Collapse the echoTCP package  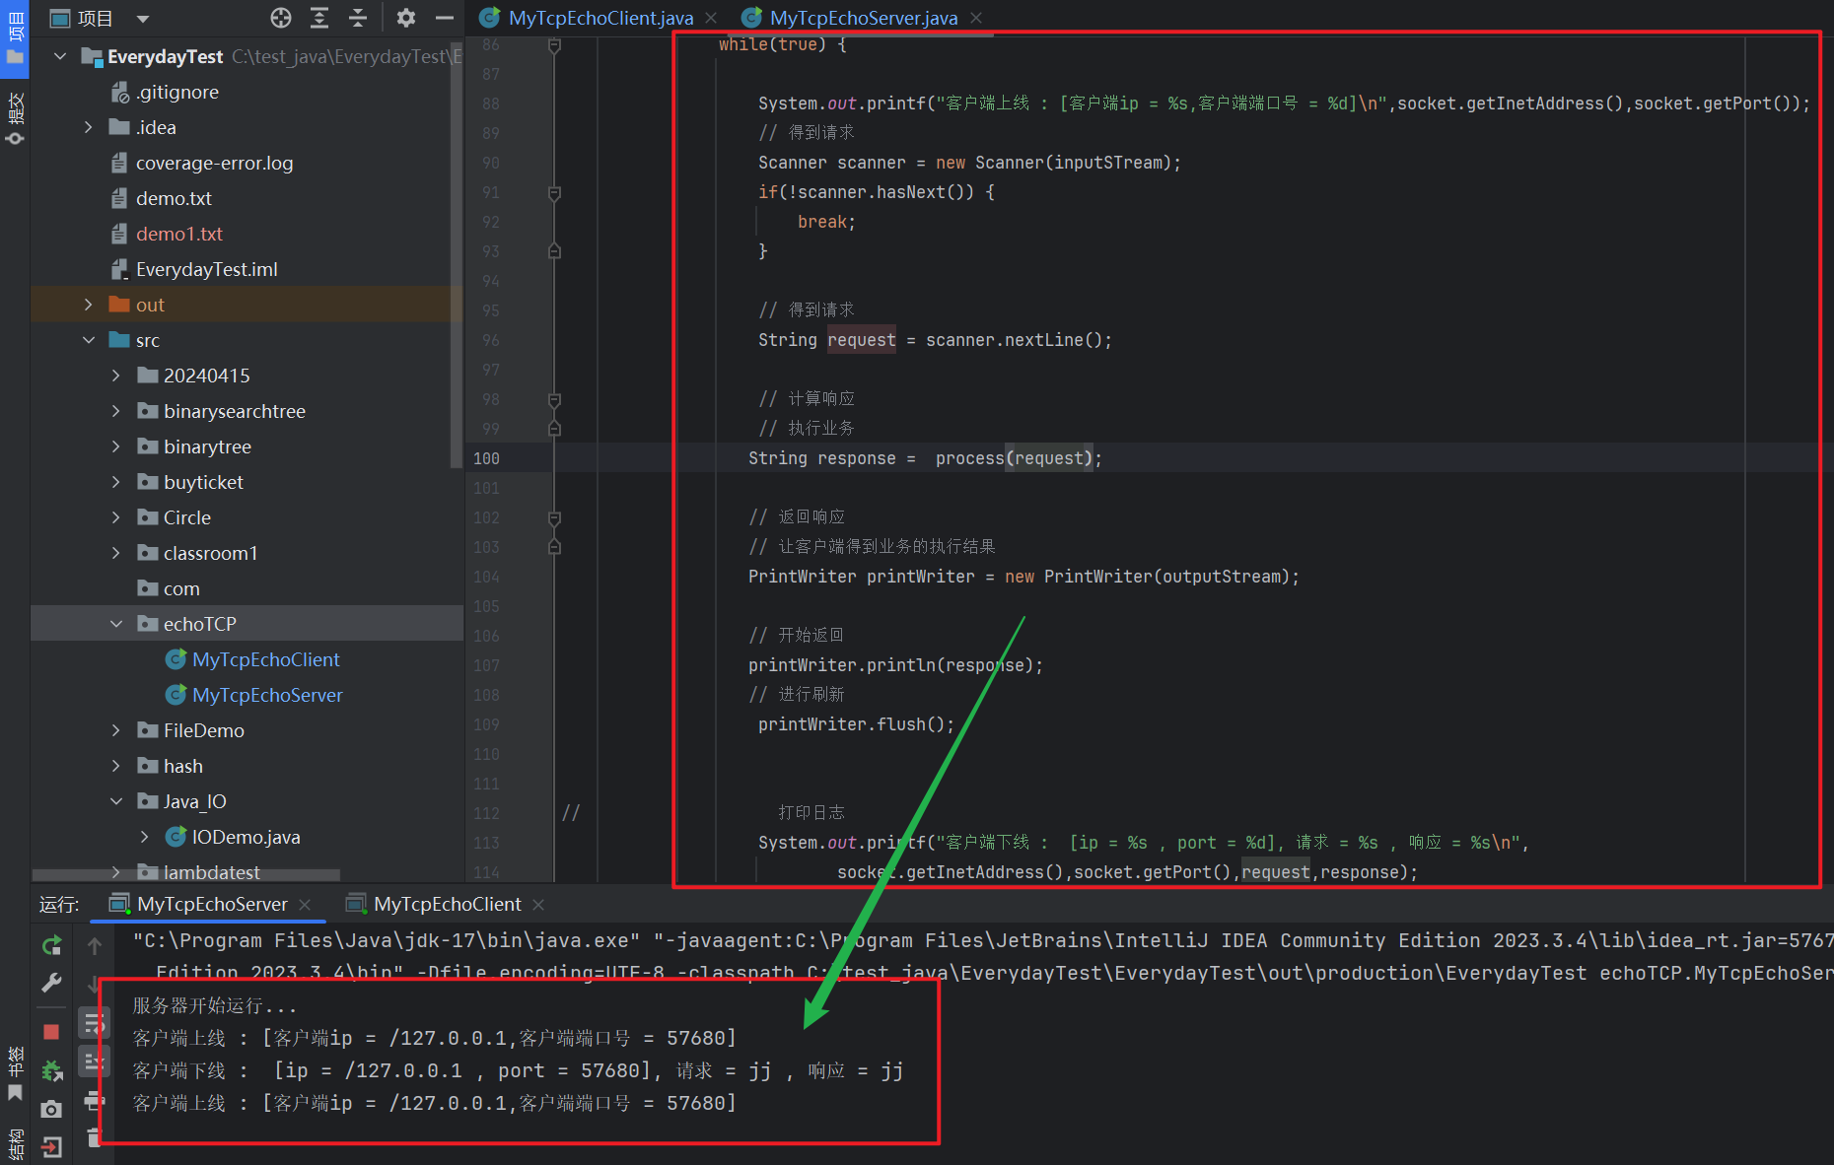[x=116, y=624]
